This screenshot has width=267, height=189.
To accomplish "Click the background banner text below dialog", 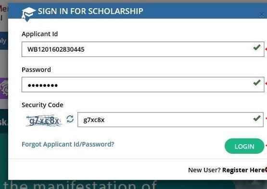I will click(80, 185).
